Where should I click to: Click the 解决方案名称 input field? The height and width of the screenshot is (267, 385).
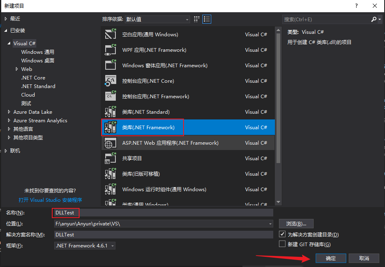(164, 235)
